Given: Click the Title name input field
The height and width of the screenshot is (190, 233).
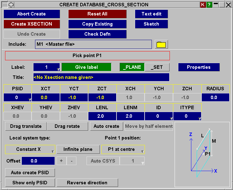Looking at the screenshot, I should [101, 77].
